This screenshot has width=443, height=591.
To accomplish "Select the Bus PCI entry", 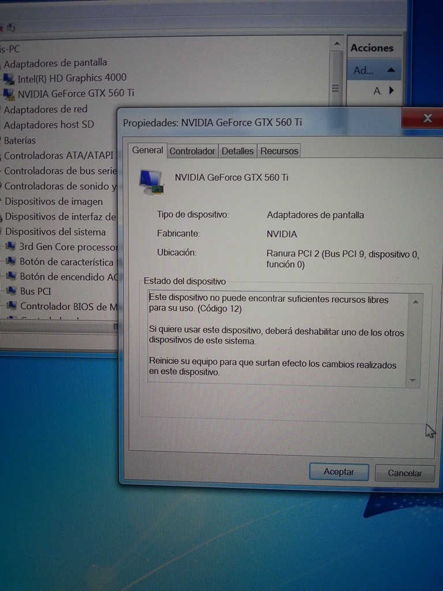I will click(x=35, y=291).
